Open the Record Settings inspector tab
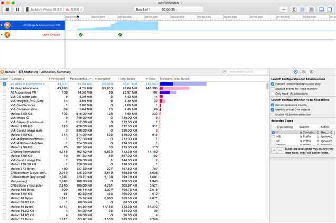Screen dimensions: 336x223 (x=296, y=72)
